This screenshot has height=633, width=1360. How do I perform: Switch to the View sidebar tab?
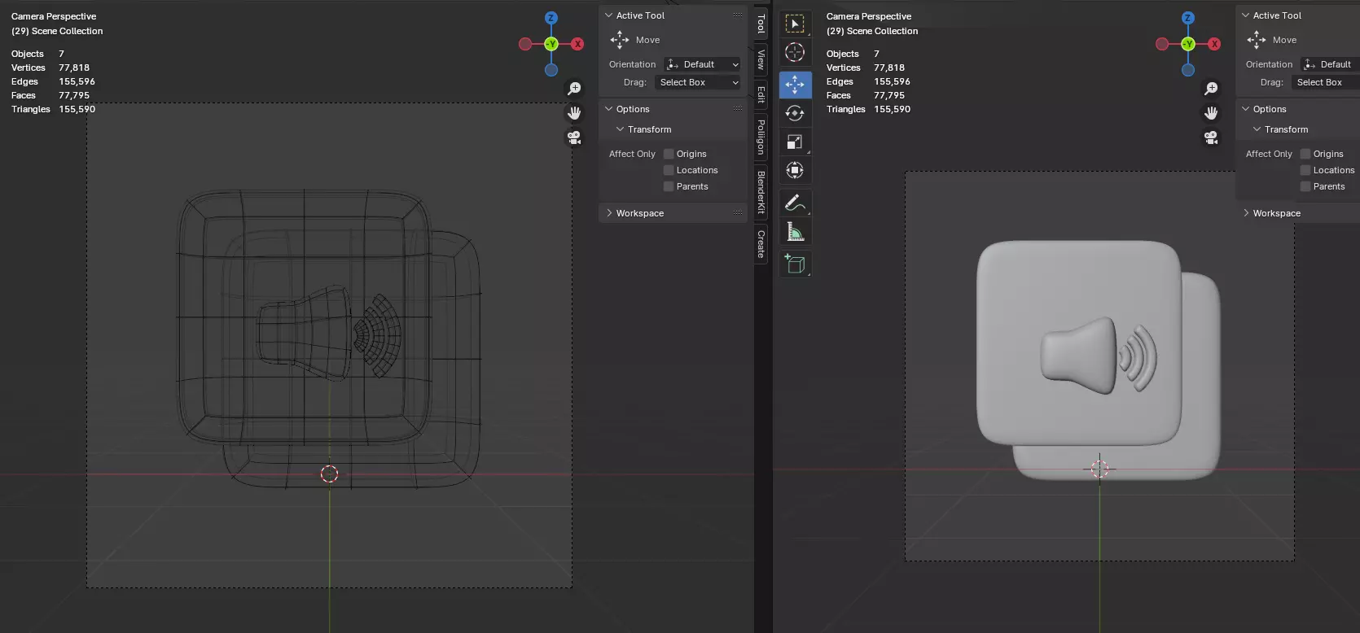click(x=761, y=59)
